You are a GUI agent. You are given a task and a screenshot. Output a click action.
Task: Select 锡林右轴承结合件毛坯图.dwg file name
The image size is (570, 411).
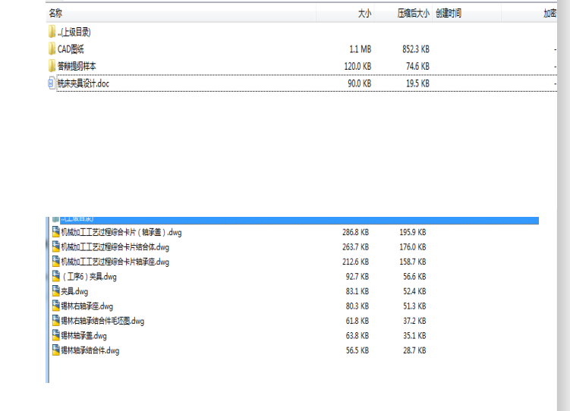point(103,321)
